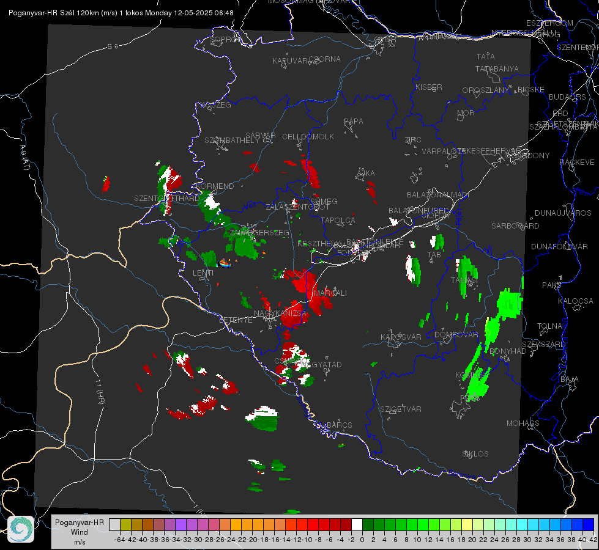Click the SZENTGOTTHARD label

click(x=167, y=199)
